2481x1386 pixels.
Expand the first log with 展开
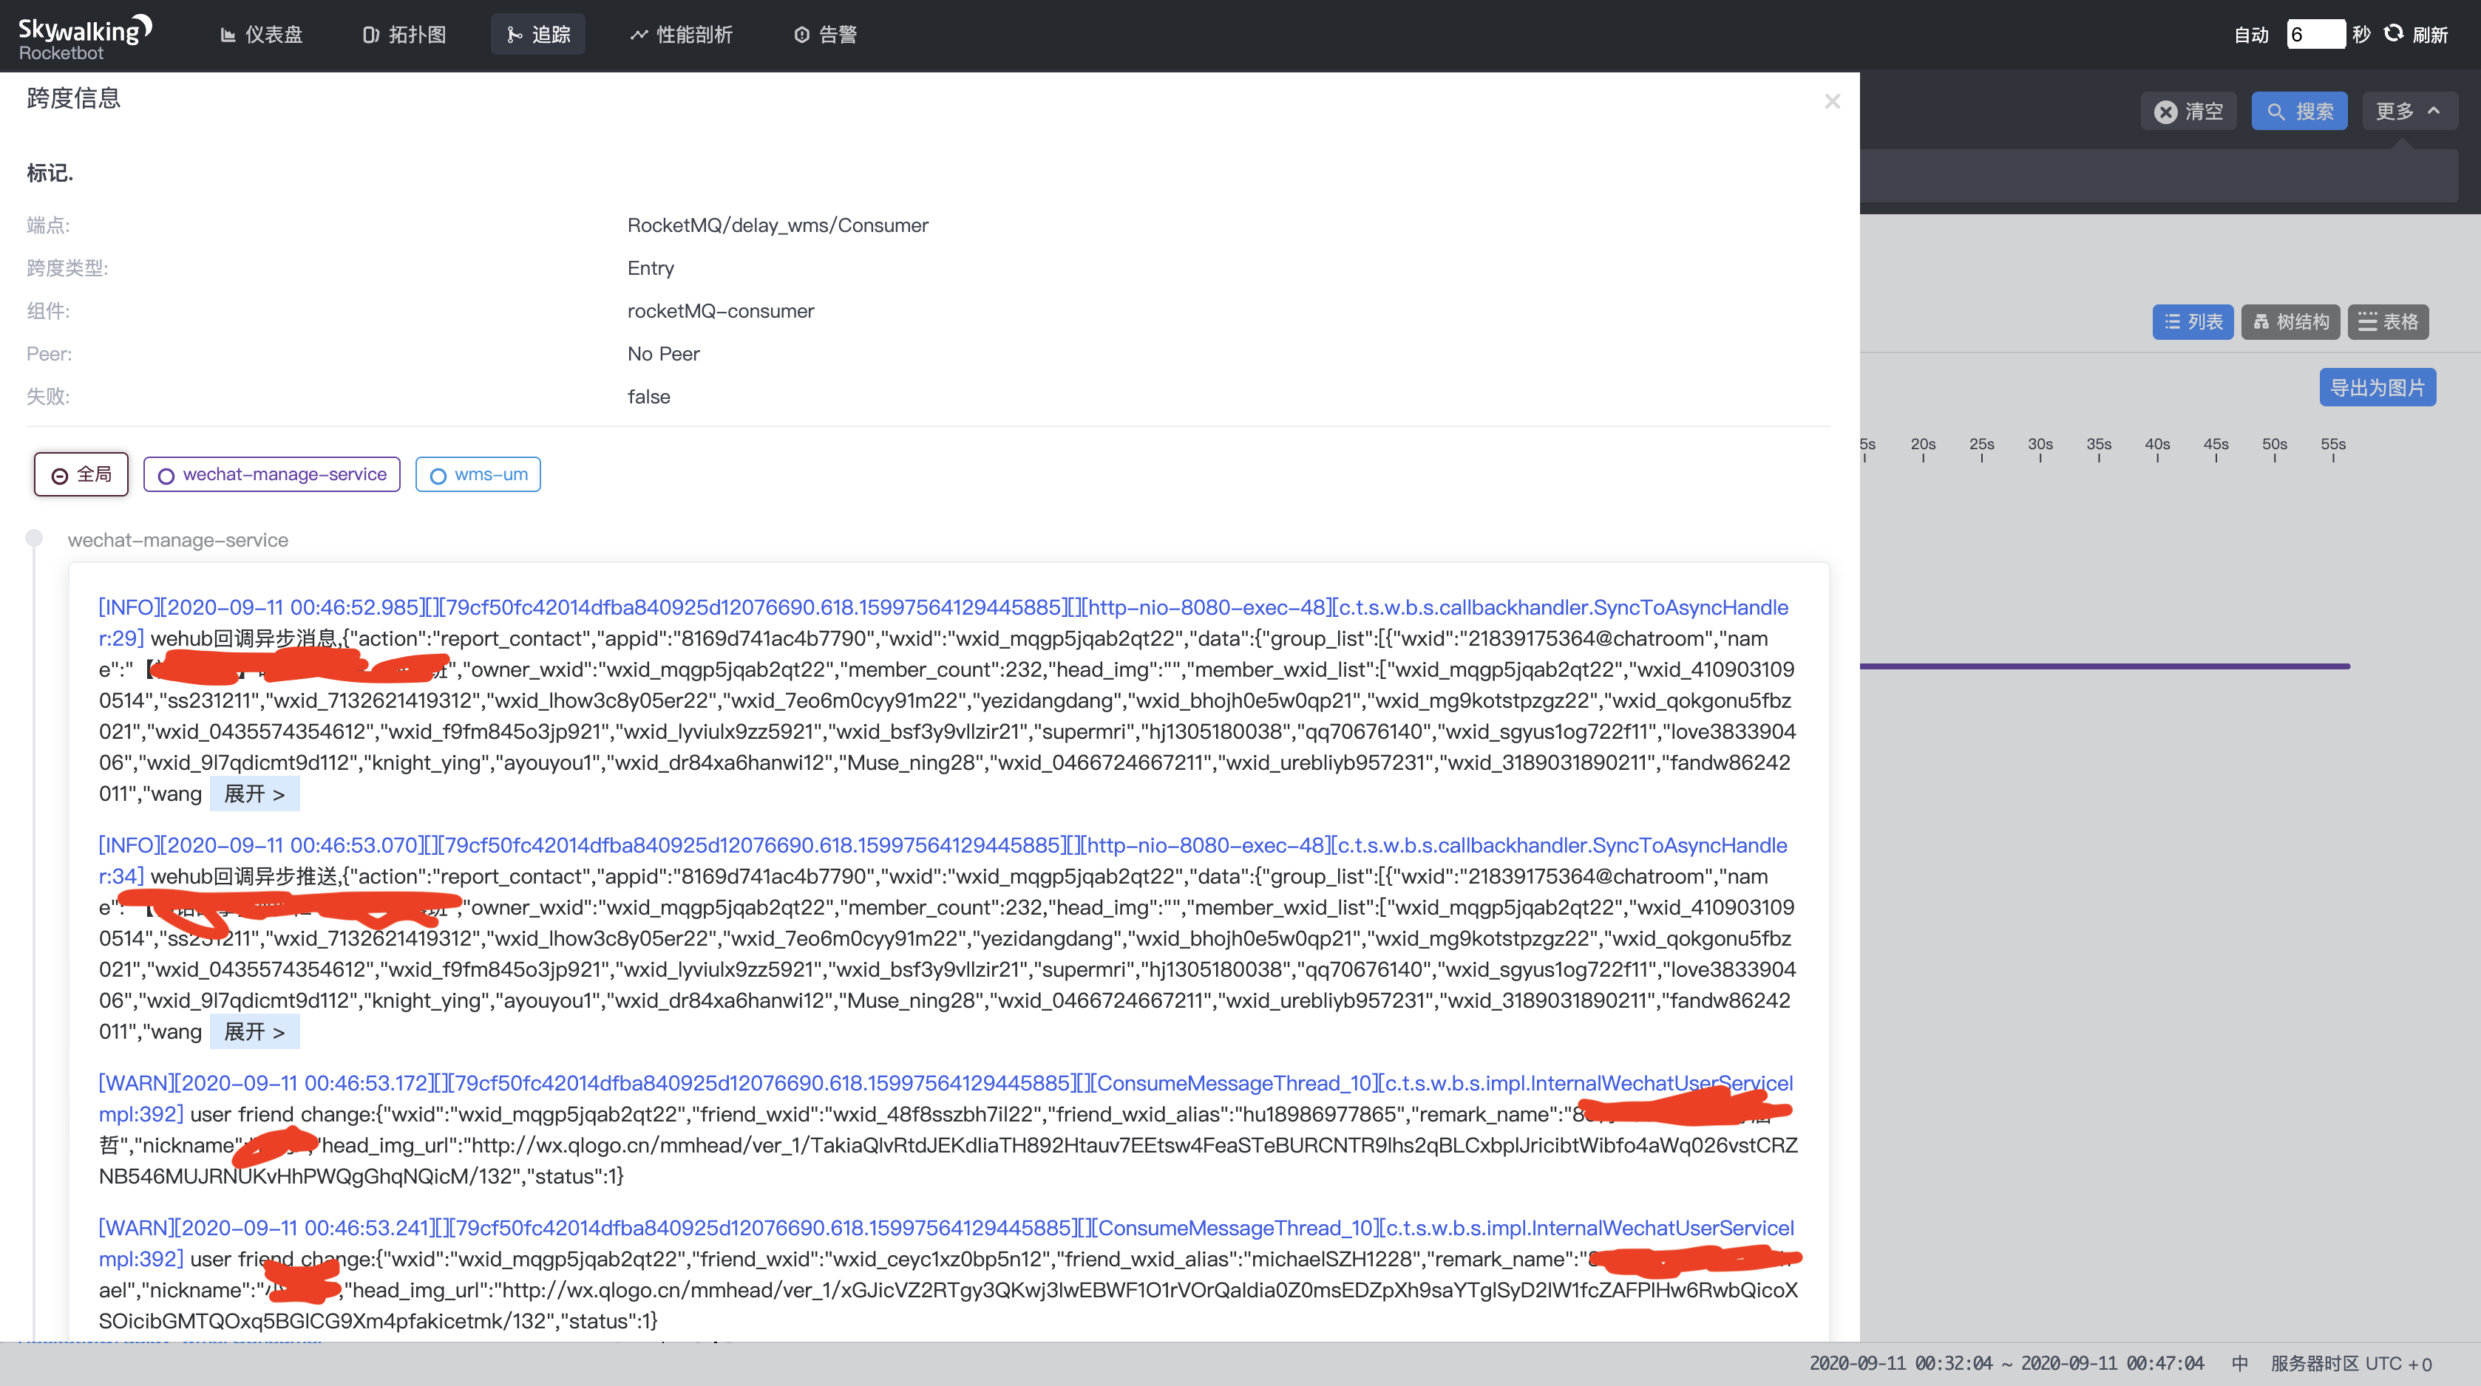(254, 794)
